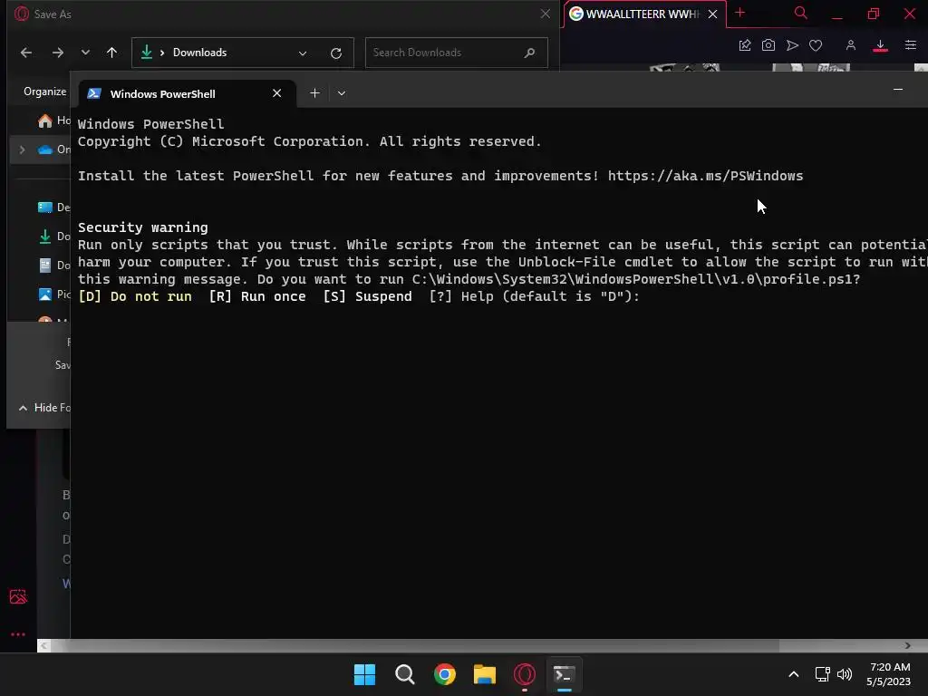Open the Opera downloads icon
Viewport: 928px width, 696px height.
(x=880, y=45)
